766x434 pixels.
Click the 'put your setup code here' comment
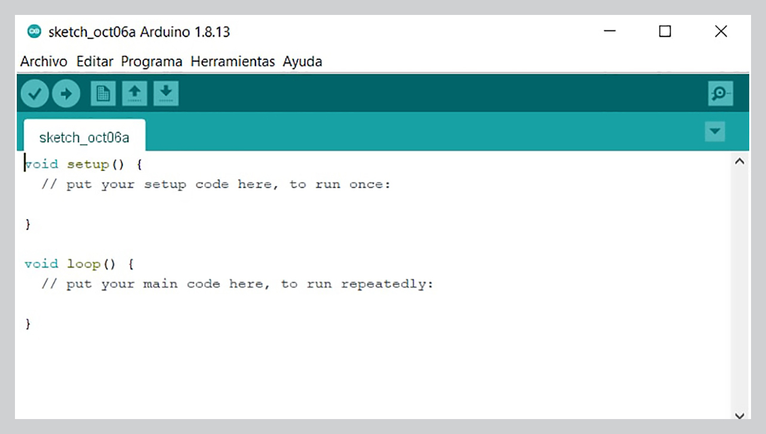[x=215, y=185]
